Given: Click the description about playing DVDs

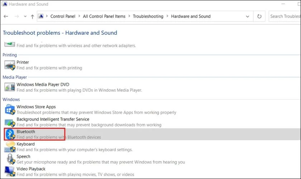Looking at the screenshot, I should point(79,90).
